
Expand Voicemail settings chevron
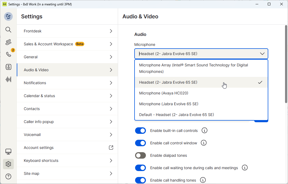[111, 135]
